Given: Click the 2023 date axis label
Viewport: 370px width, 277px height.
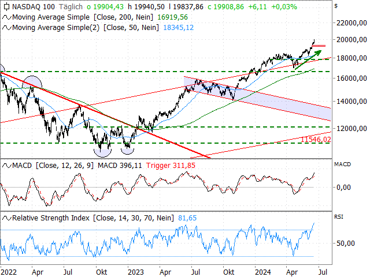Looking at the screenshot, I should coord(136,272).
